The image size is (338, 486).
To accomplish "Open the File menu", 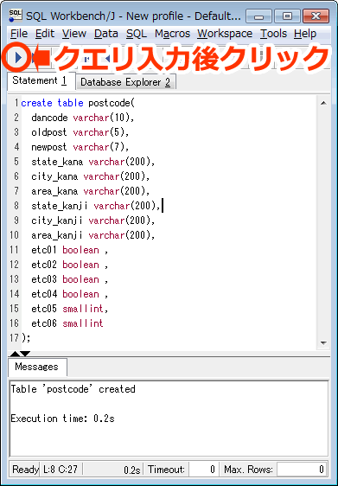I will 19,34.
